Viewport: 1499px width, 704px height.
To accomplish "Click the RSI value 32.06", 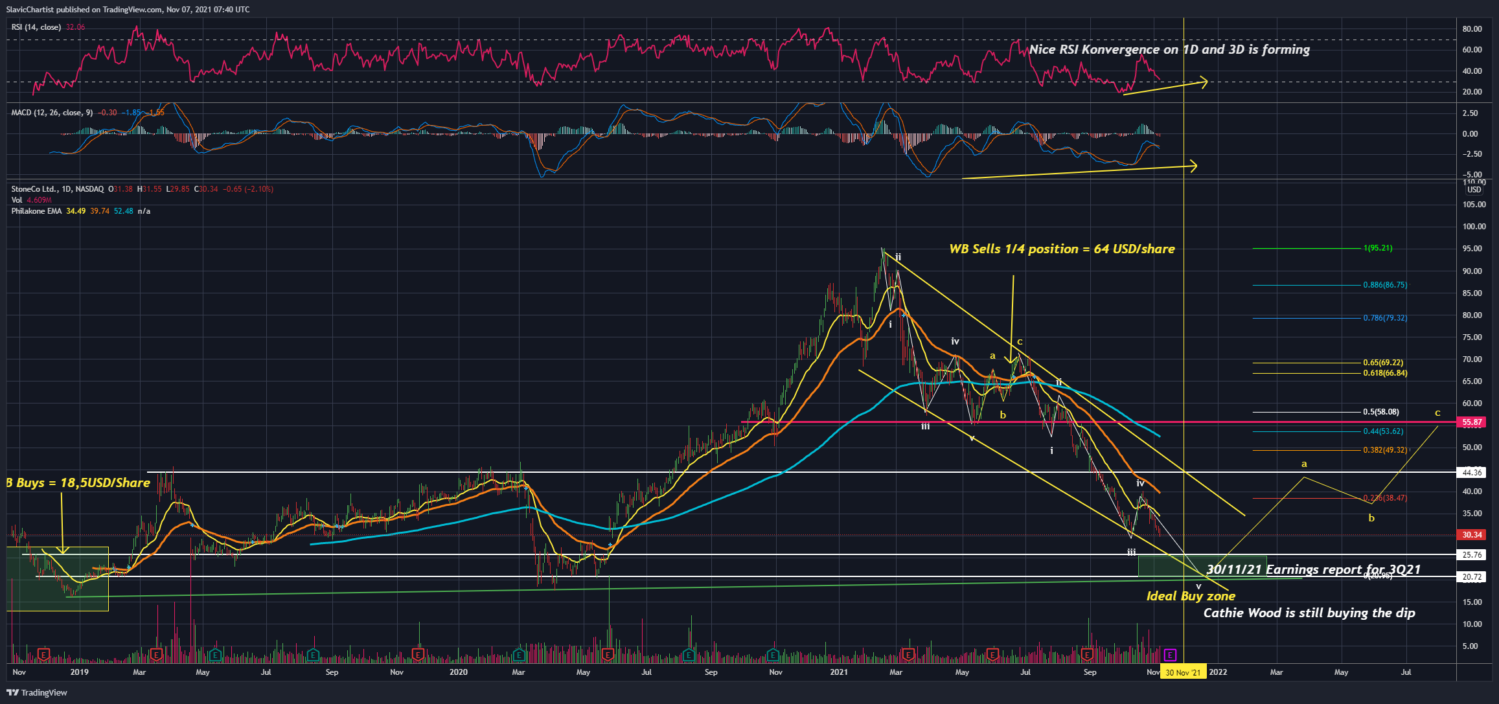I will click(75, 27).
